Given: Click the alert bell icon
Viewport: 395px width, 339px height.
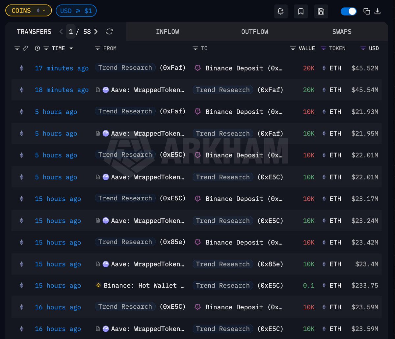Looking at the screenshot, I should tap(281, 12).
